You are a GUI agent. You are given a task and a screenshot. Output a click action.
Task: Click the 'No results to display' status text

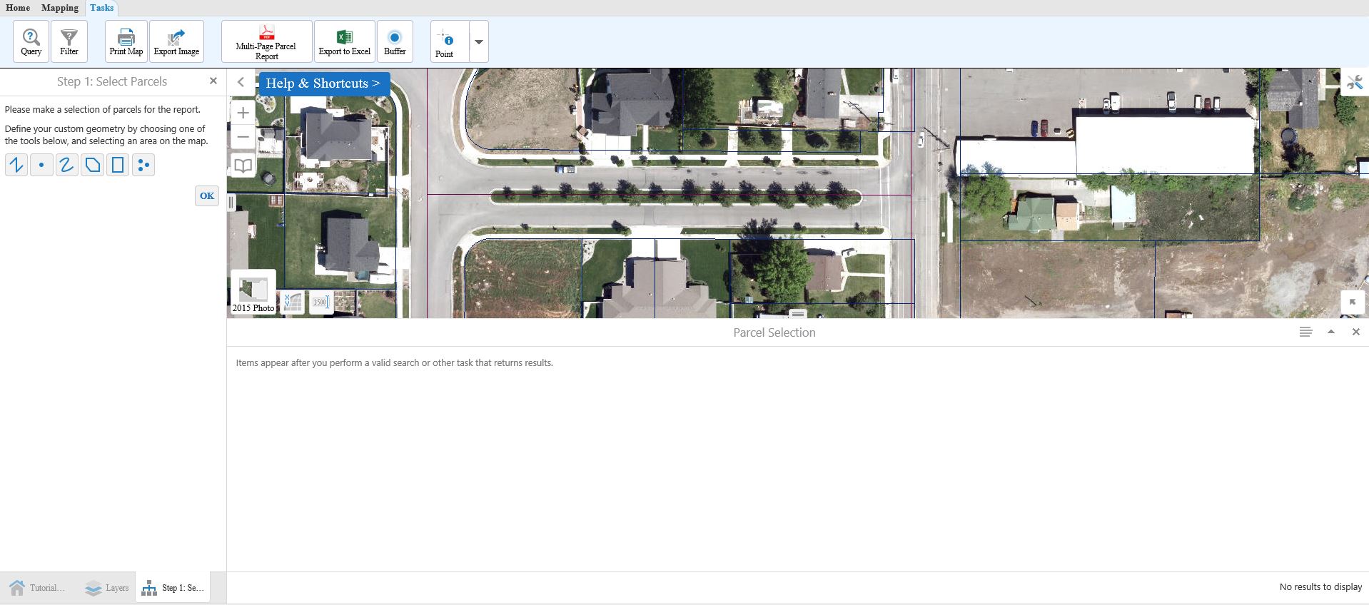(x=1320, y=586)
